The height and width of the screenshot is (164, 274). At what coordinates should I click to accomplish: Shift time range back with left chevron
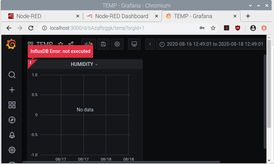[x=150, y=44]
